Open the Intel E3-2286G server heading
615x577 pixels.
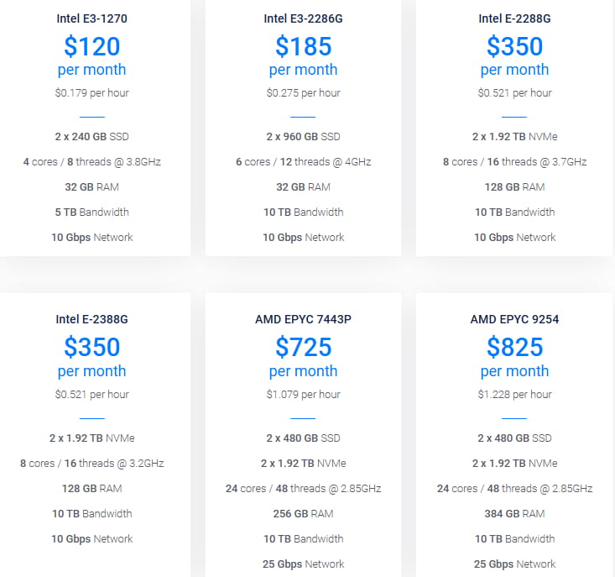pyautogui.click(x=303, y=18)
